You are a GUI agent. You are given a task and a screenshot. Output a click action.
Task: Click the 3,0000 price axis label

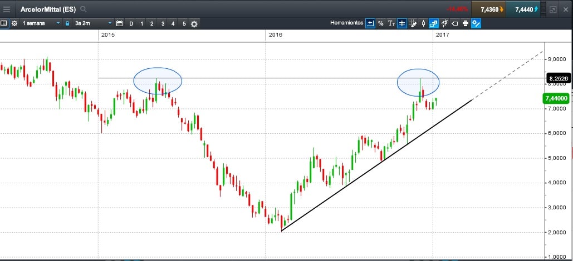coord(557,208)
